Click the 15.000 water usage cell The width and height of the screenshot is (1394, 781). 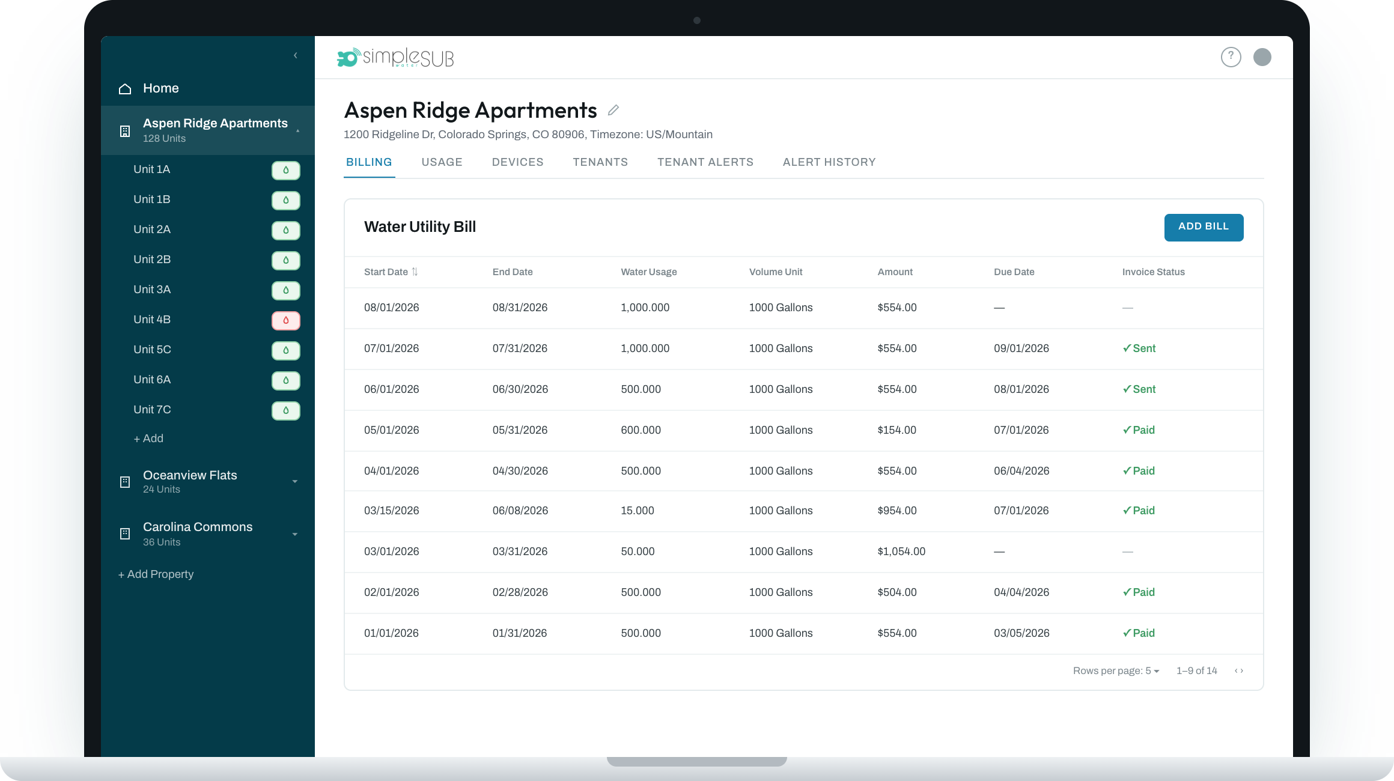(x=638, y=511)
